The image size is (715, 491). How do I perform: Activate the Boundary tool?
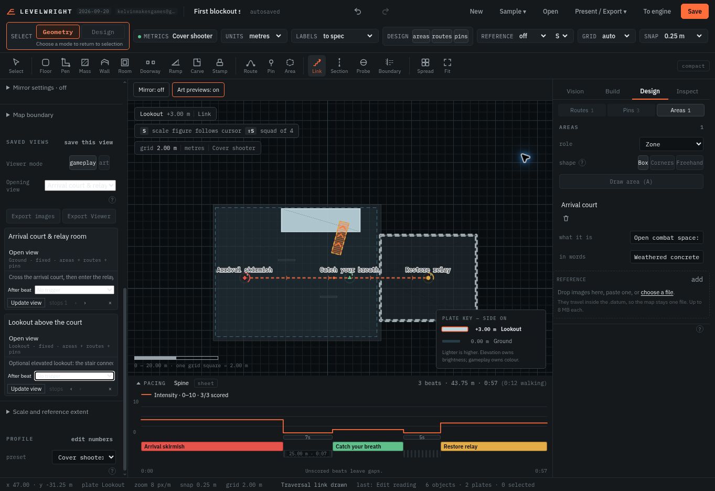click(390, 66)
